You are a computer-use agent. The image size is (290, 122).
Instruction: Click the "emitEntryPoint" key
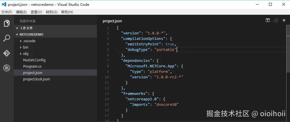(x=143, y=44)
